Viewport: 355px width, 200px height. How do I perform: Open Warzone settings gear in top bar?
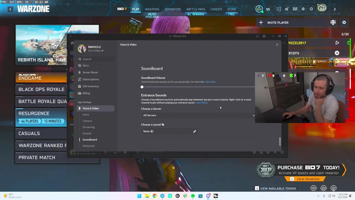(311, 9)
